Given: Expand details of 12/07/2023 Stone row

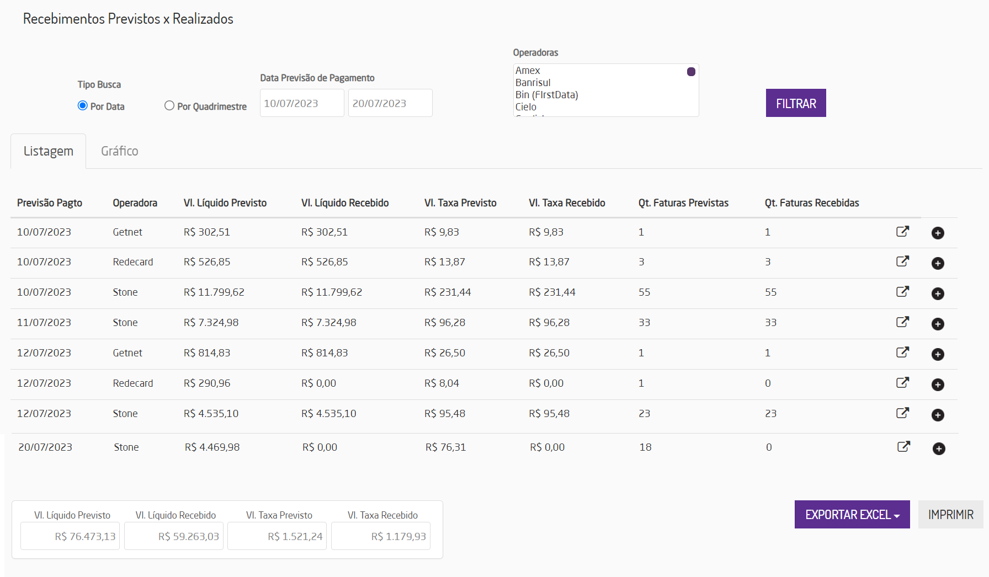Looking at the screenshot, I should [x=938, y=415].
